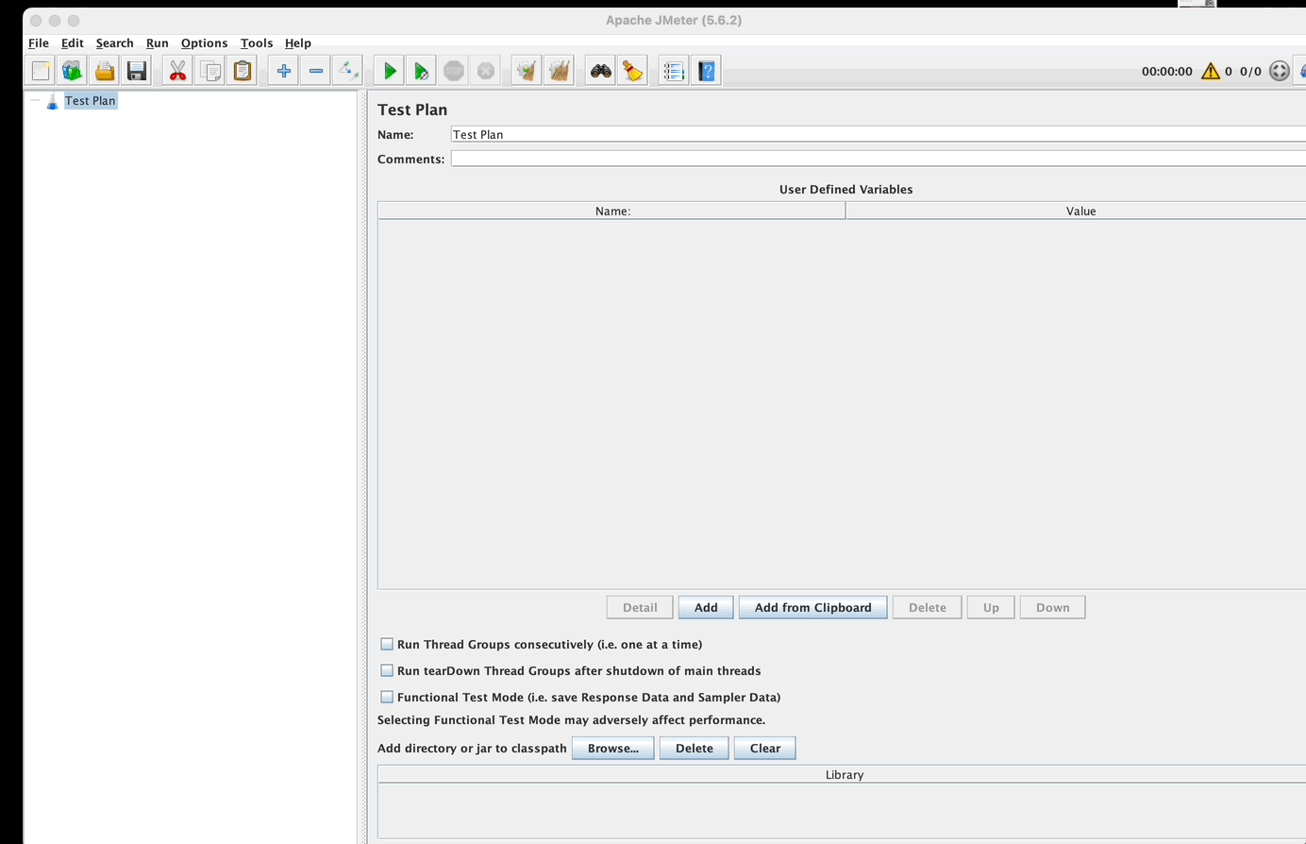The image size is (1306, 844).
Task: Open the search dialog with the binoculars icon
Action: pos(602,70)
